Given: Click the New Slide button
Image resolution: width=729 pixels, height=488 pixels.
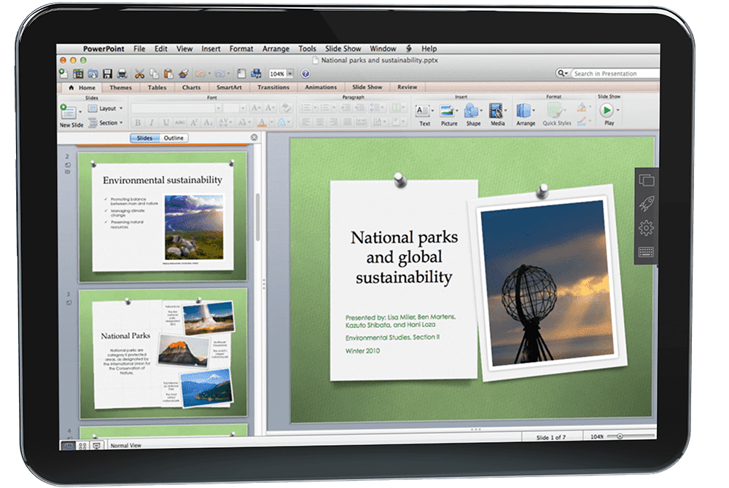Looking at the screenshot, I should pyautogui.click(x=71, y=116).
